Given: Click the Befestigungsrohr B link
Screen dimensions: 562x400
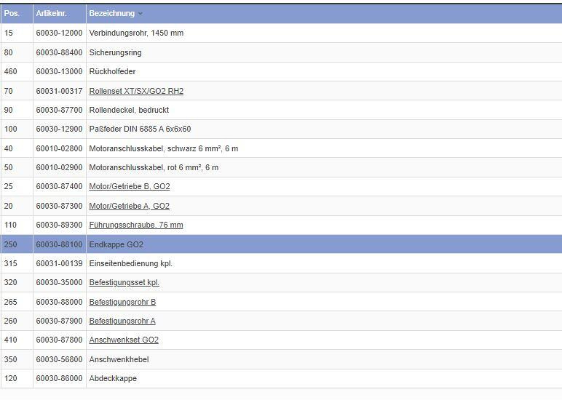Looking at the screenshot, I should (x=122, y=302).
